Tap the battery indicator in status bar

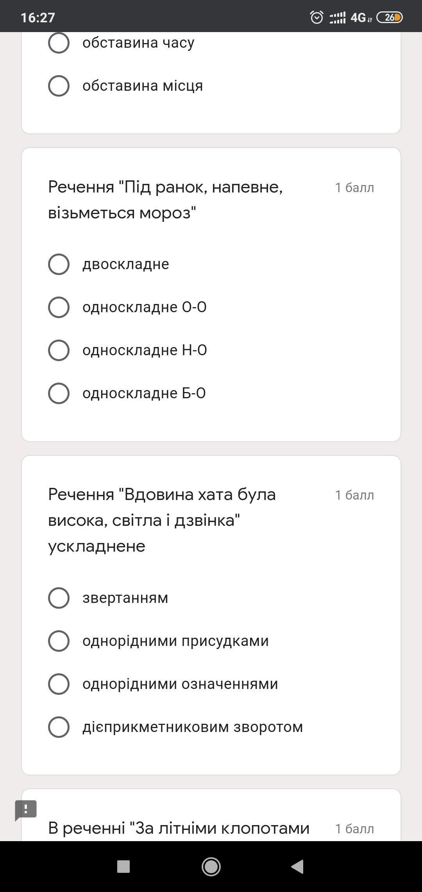coord(389,18)
